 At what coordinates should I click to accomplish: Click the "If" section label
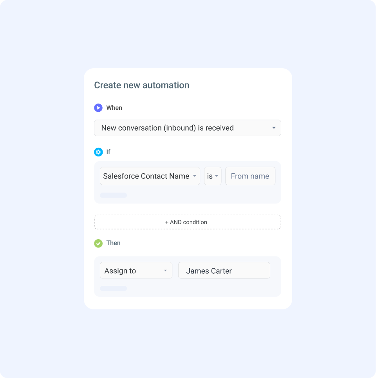[x=108, y=152]
